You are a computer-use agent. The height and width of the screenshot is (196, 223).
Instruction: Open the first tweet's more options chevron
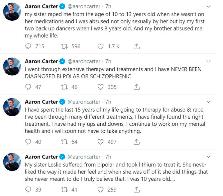click(x=208, y=6)
